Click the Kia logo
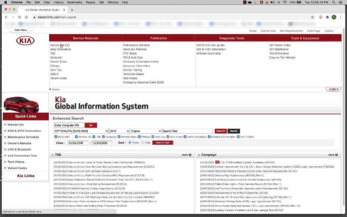 25,41
